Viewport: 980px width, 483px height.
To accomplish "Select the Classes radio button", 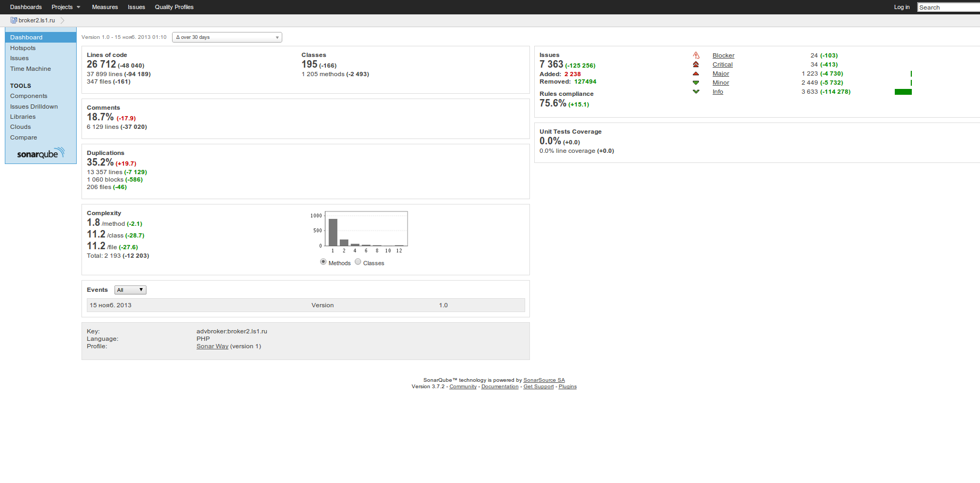I will pyautogui.click(x=358, y=262).
